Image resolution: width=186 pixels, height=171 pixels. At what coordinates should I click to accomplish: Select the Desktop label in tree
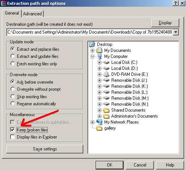point(105,44)
